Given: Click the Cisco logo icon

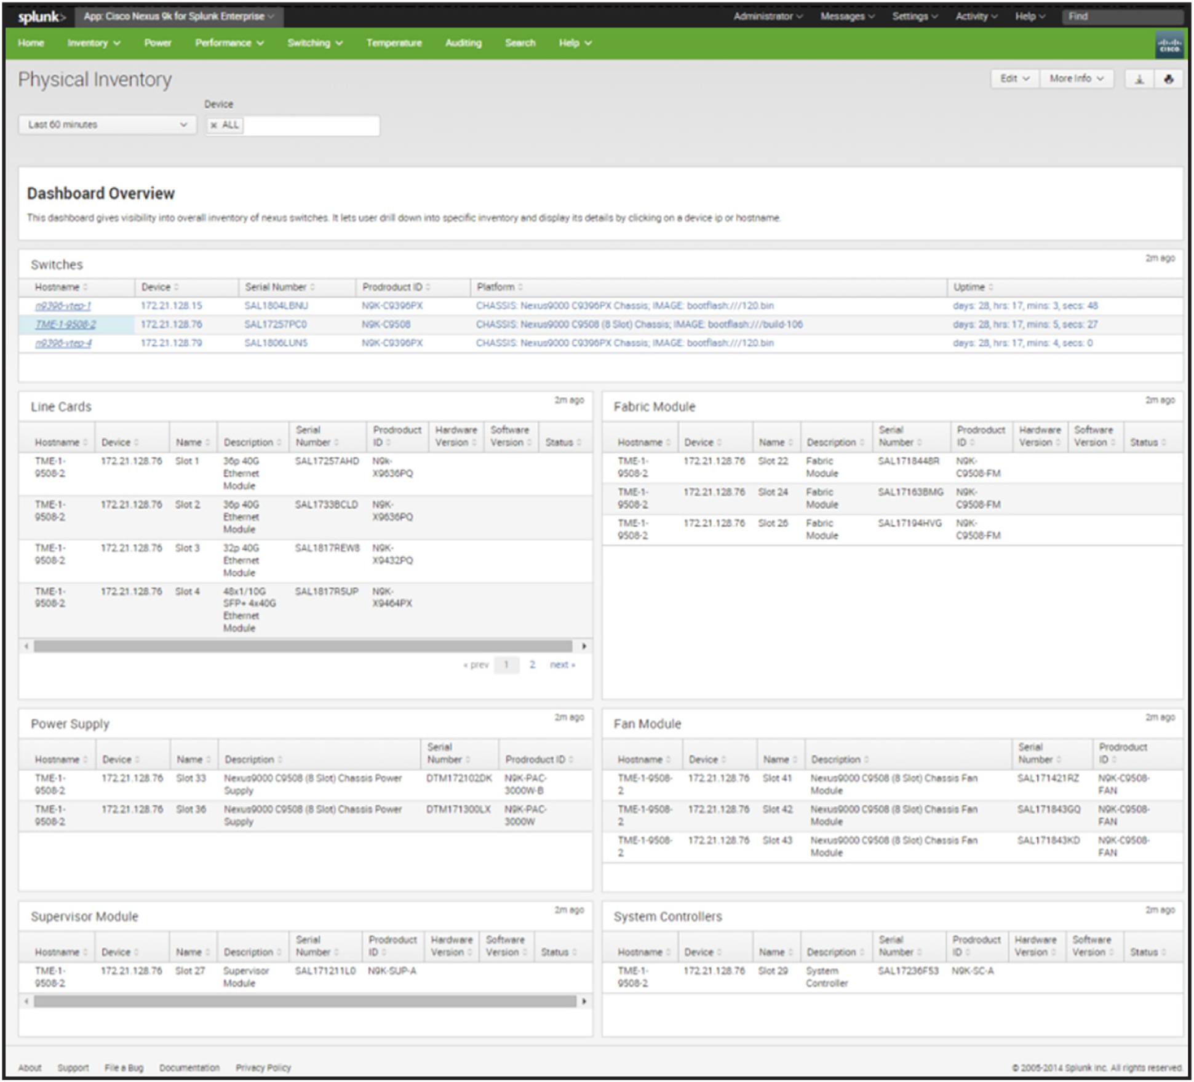Looking at the screenshot, I should click(x=1169, y=44).
